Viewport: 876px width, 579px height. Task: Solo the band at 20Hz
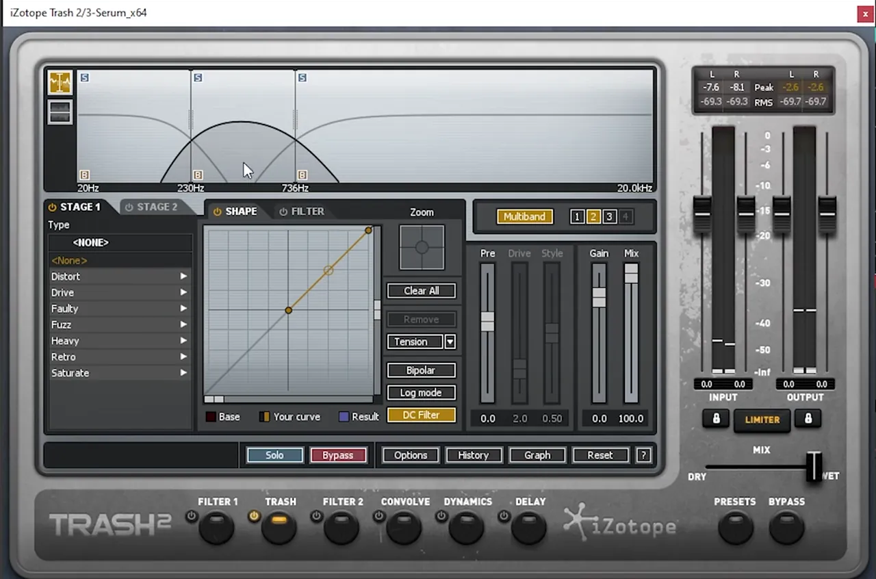(84, 77)
